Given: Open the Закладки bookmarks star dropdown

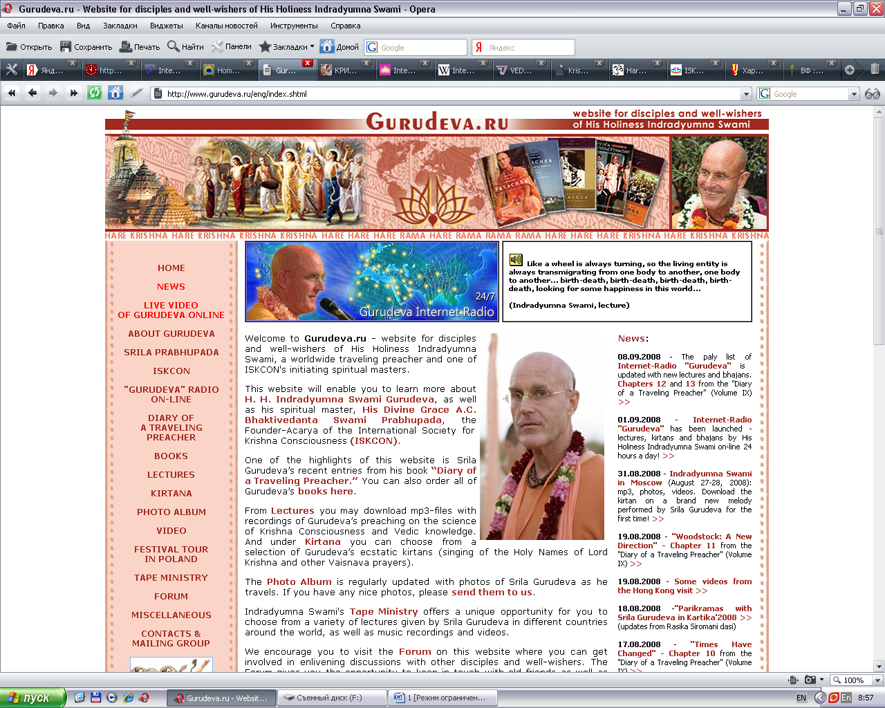Looking at the screenshot, I should point(286,47).
